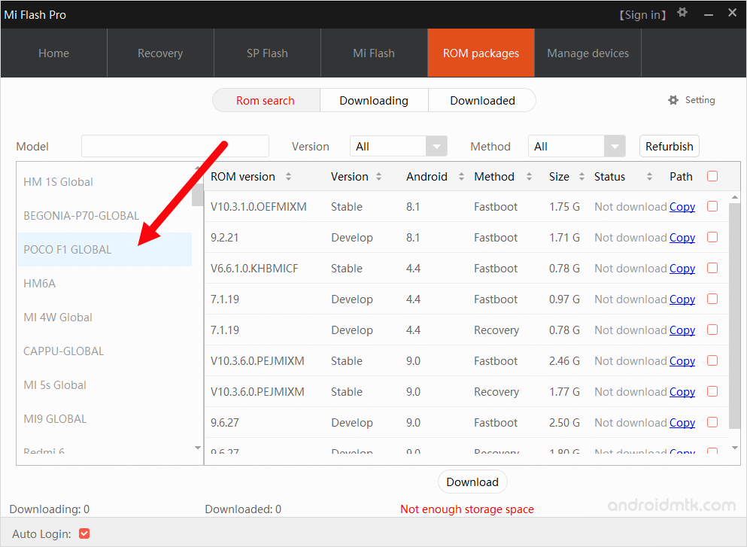The width and height of the screenshot is (747, 547).
Task: Open the settings gear in title bar
Action: 682,13
